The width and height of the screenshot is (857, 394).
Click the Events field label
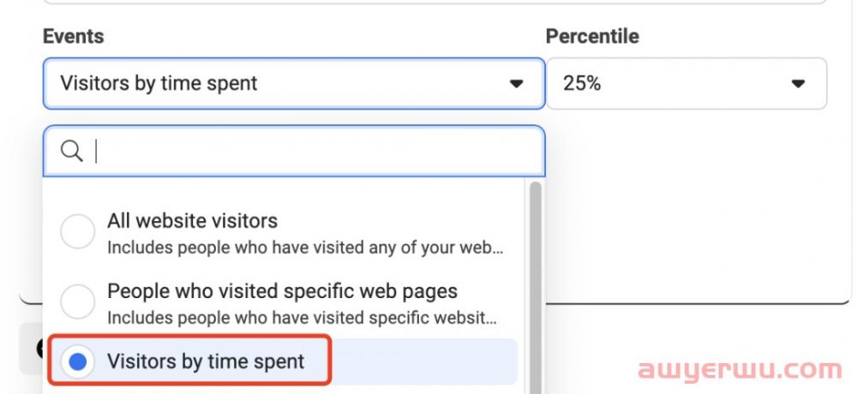coord(73,37)
